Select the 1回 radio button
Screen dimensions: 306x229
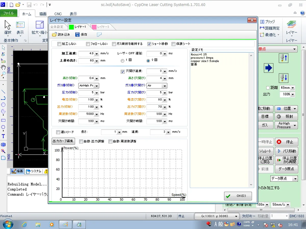[123, 61]
